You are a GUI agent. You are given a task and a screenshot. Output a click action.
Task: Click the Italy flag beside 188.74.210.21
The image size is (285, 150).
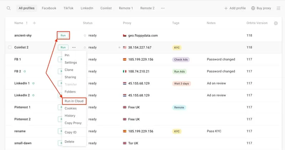124,71
